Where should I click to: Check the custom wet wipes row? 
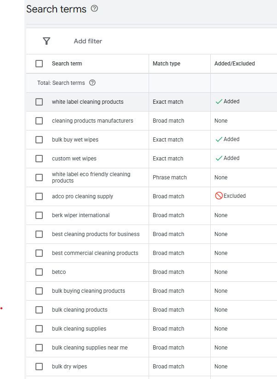click(39, 159)
